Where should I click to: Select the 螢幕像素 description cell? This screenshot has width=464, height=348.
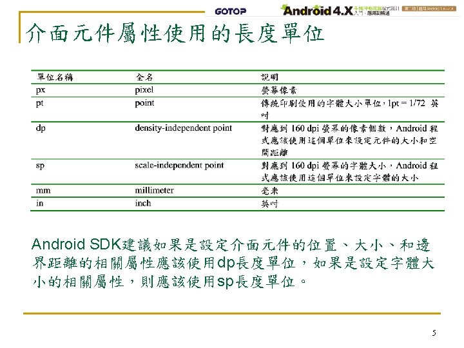[279, 90]
